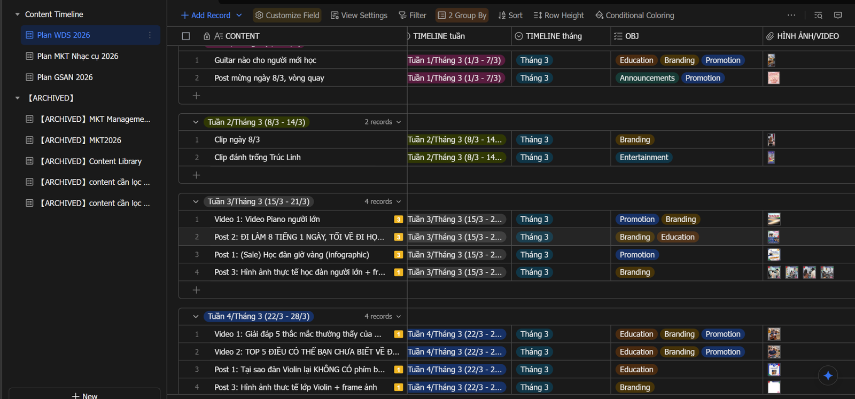
Task: Click the OBJ column header
Action: pyautogui.click(x=687, y=36)
